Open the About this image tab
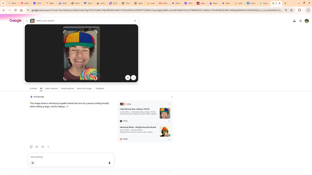 [85, 88]
